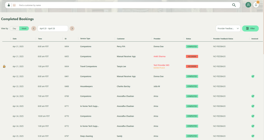Image resolution: width=264 pixels, height=140 pixels.
Task: Expand the Provider Feedback dropdown
Action: tap(228, 28)
